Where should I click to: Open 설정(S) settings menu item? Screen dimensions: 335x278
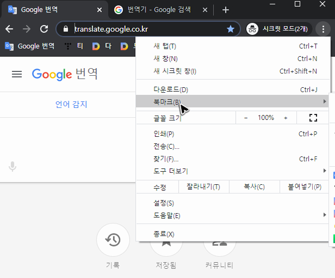point(233,203)
